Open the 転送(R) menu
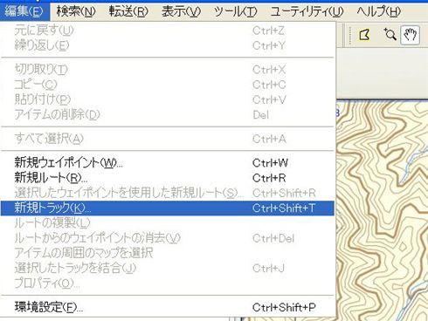The width and height of the screenshot is (428, 321). tap(128, 11)
